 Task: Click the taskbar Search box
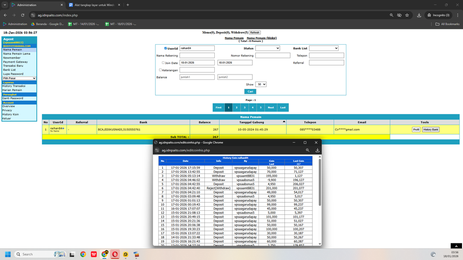tap(40, 254)
